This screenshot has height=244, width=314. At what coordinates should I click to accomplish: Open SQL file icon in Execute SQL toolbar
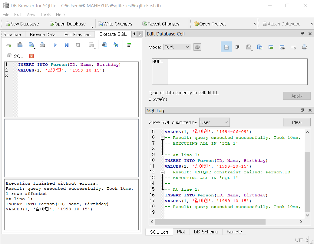point(20,45)
